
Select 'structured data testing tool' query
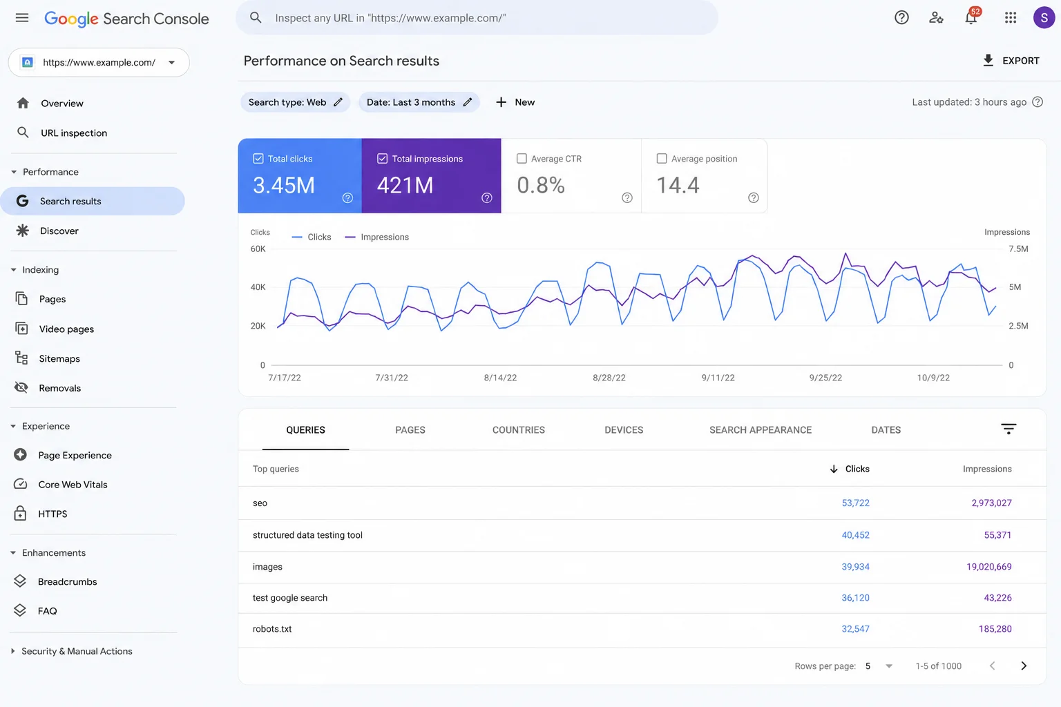[642, 535]
